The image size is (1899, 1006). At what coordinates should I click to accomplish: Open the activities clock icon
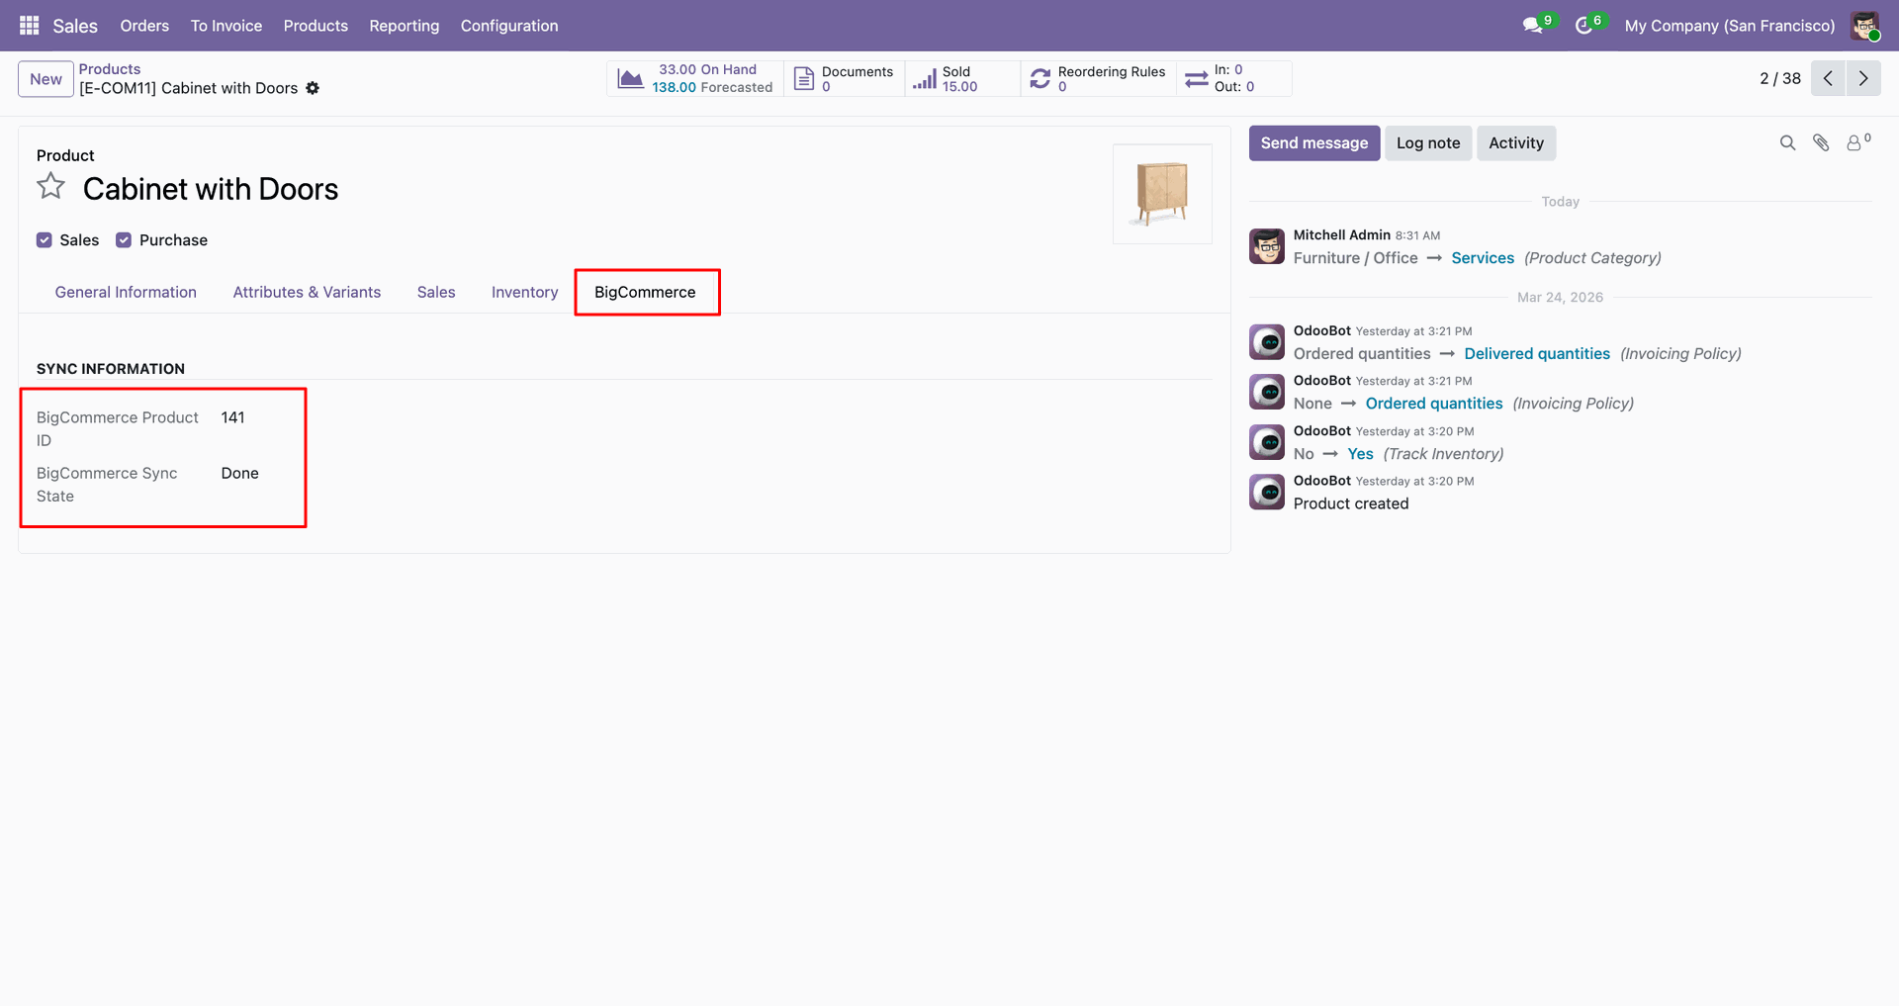[x=1583, y=26]
